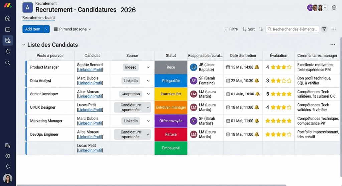This screenshot has height=186, width=342.
Task: Click the monday.com logo icon
Action: (x=8, y=5)
